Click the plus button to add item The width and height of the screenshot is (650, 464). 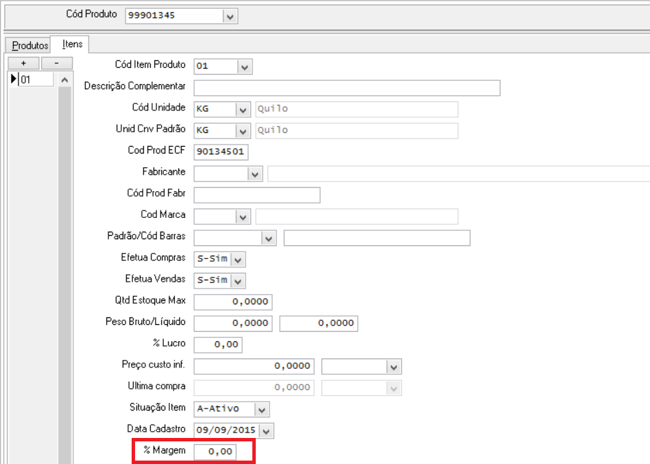click(x=23, y=63)
